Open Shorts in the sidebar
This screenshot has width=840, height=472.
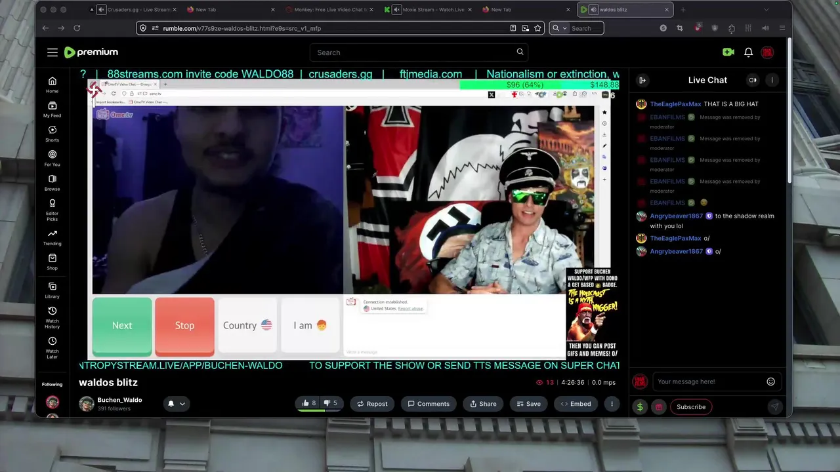pos(52,134)
